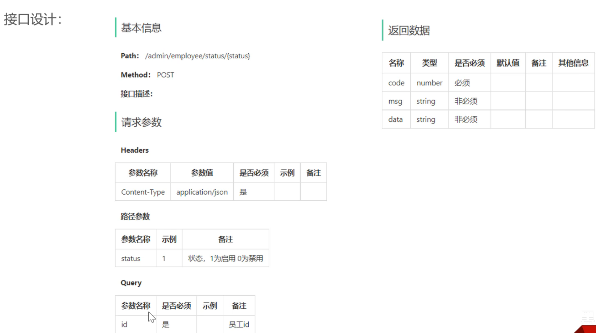Image resolution: width=596 pixels, height=333 pixels.
Task: Click 是否必须 header in return table
Action: (470, 63)
